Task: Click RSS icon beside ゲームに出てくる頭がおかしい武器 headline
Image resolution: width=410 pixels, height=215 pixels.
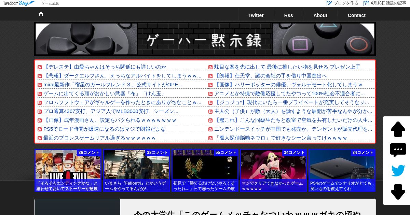Action: 40,94
